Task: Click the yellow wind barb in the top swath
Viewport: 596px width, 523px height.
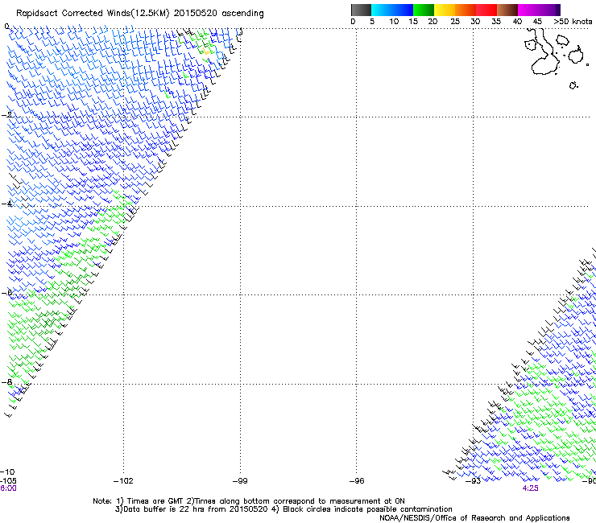Action: [x=206, y=51]
